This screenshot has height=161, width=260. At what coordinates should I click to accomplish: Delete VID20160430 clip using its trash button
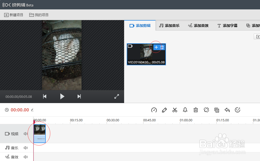(x=162, y=47)
